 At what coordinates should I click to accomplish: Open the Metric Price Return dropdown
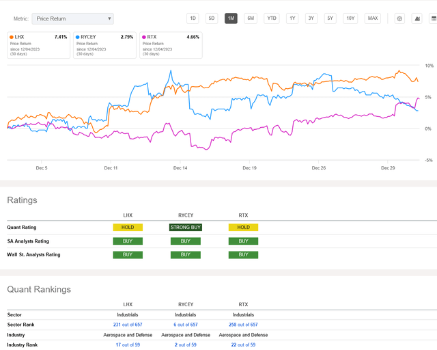73,18
